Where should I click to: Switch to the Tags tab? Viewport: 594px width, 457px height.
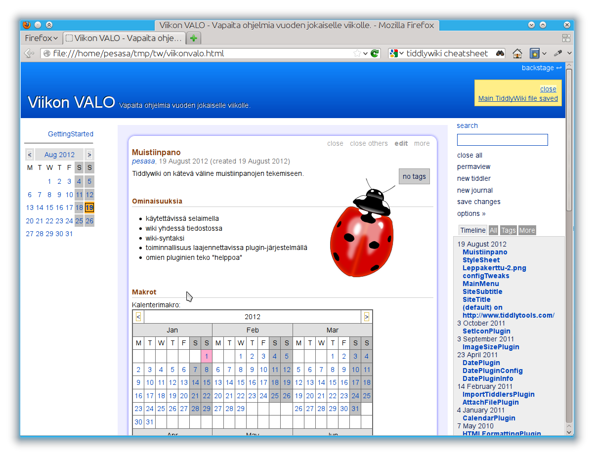point(509,230)
